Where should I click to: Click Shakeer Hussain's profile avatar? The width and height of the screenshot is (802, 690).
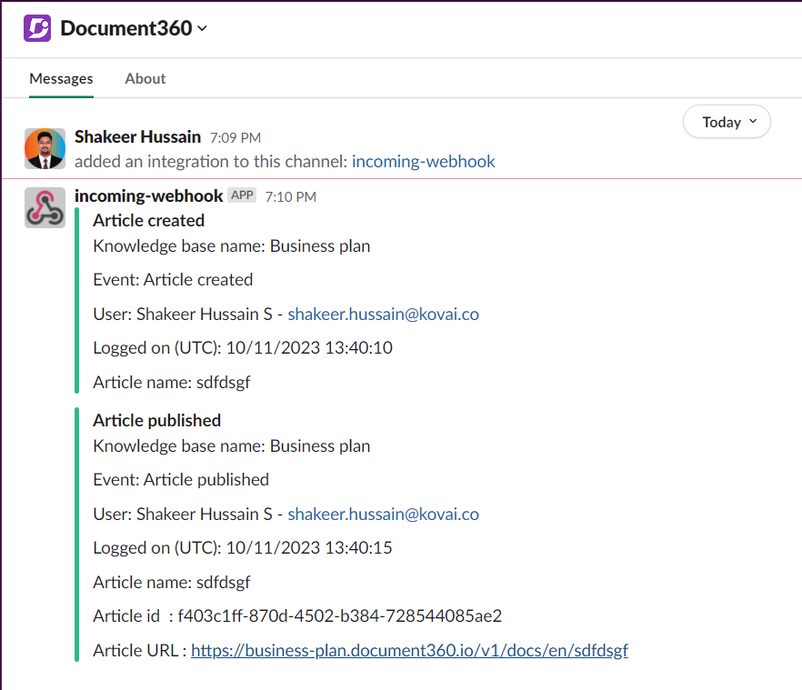click(45, 148)
